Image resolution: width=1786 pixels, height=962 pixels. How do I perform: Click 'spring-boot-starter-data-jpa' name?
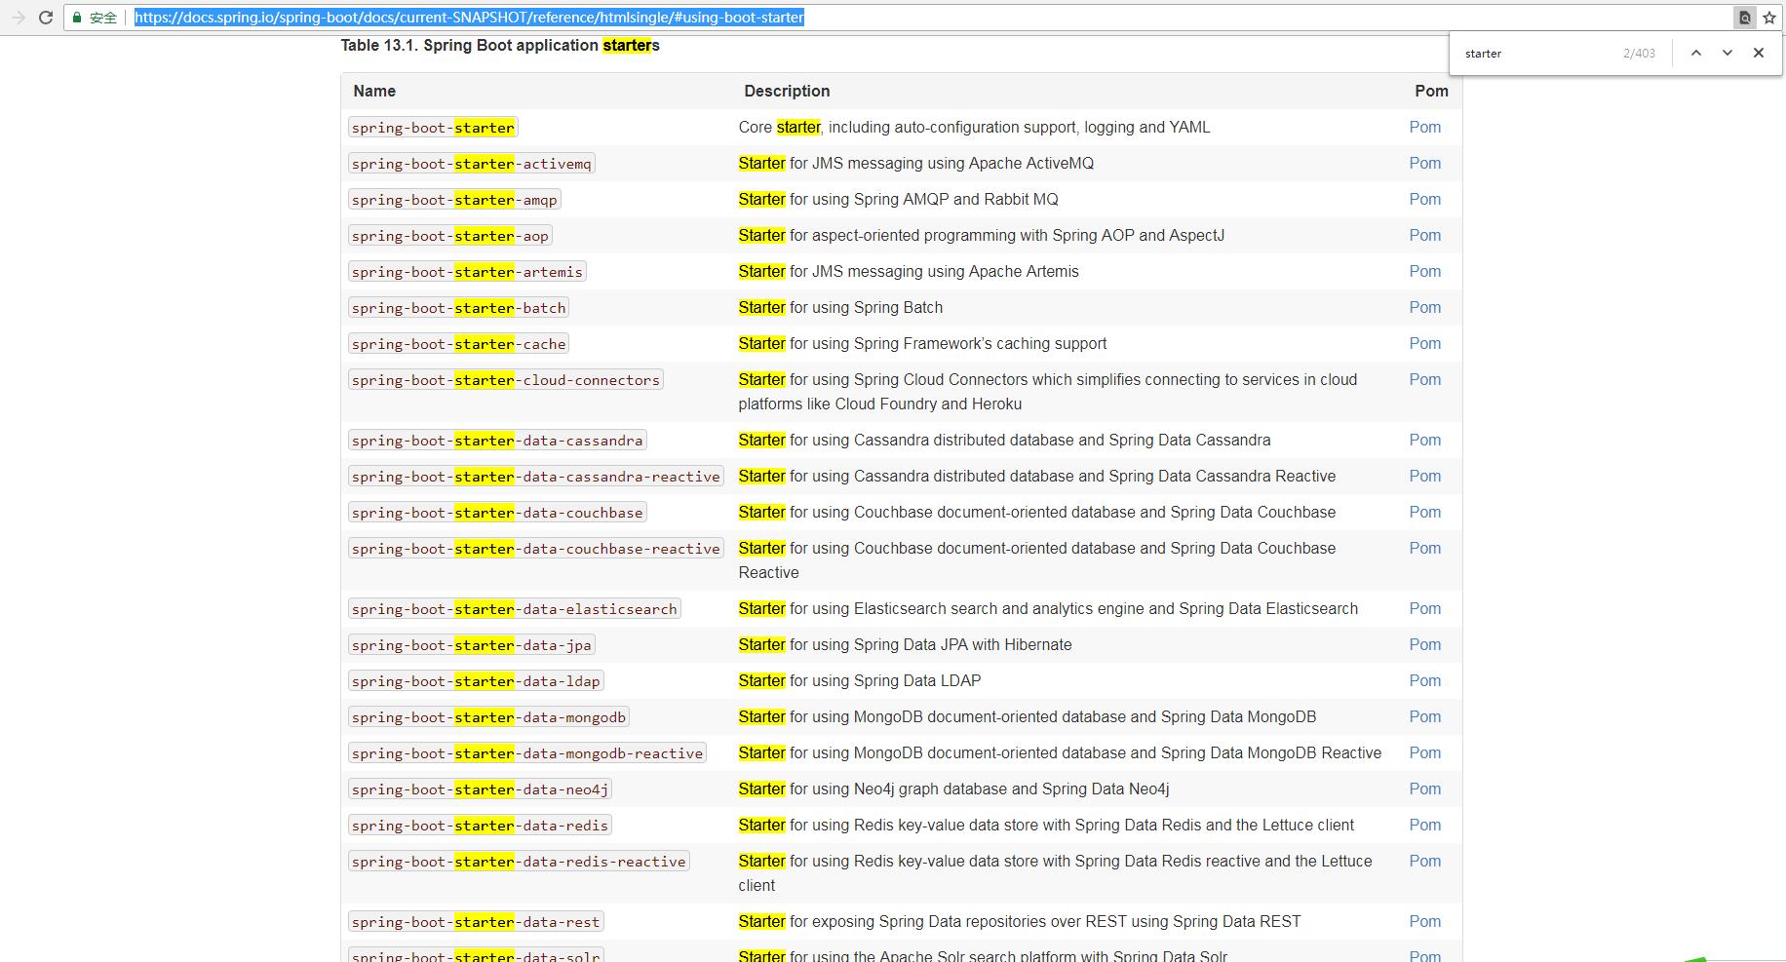(x=472, y=645)
